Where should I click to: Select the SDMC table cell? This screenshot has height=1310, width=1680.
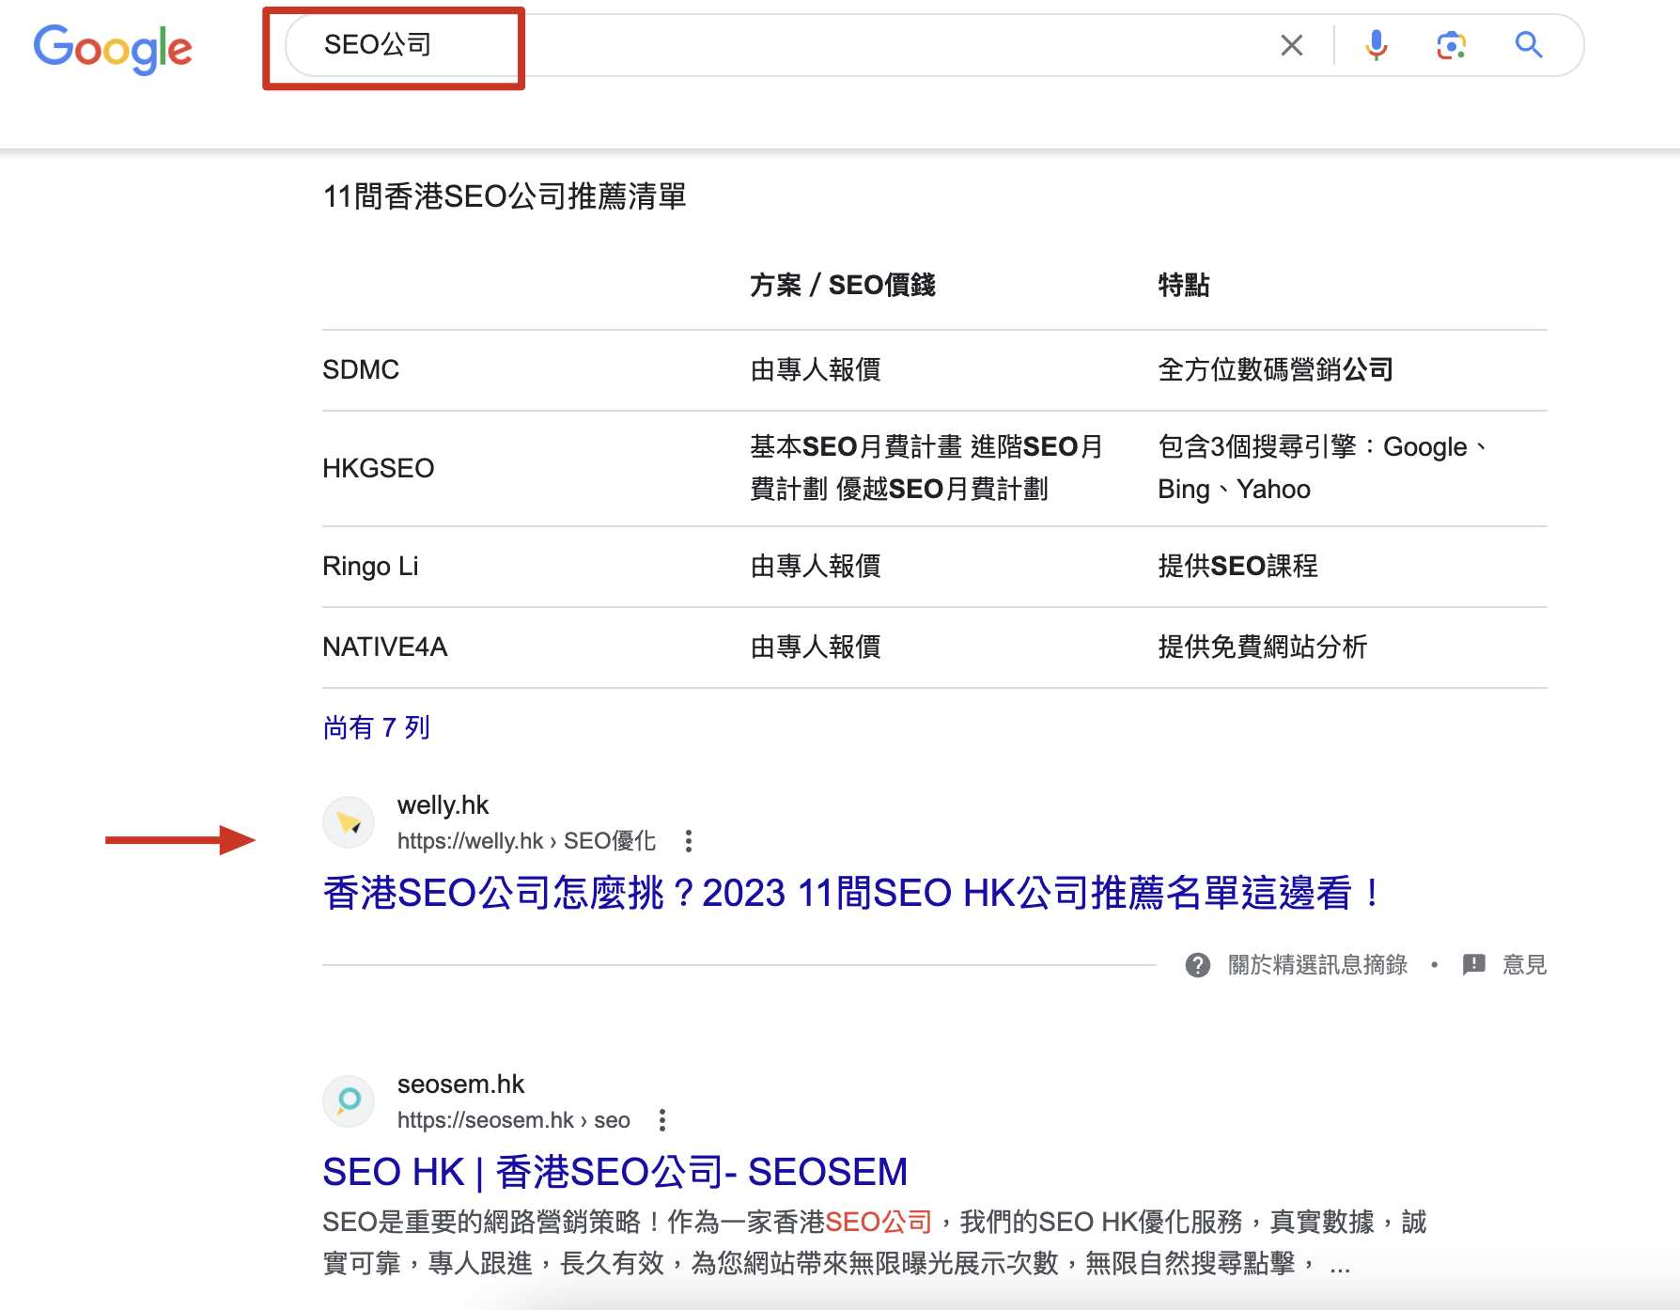(361, 369)
